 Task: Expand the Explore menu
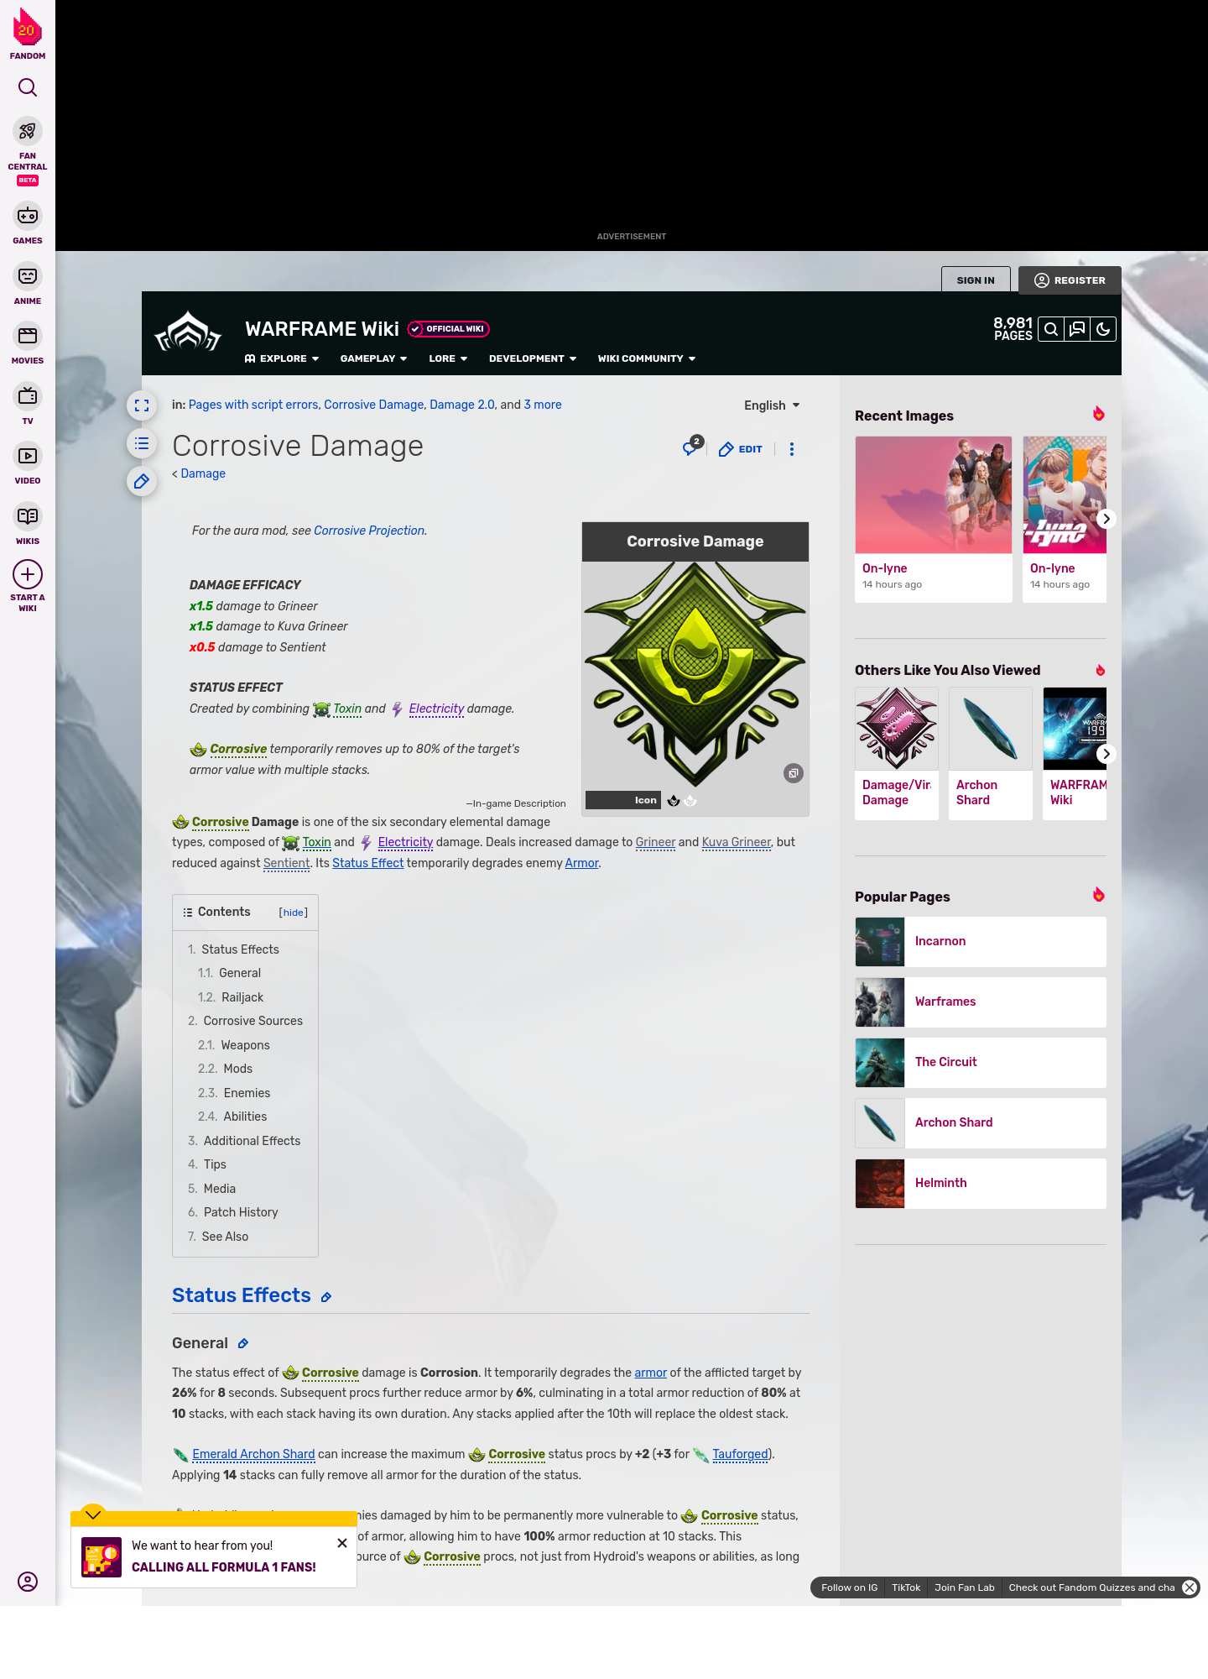click(282, 358)
